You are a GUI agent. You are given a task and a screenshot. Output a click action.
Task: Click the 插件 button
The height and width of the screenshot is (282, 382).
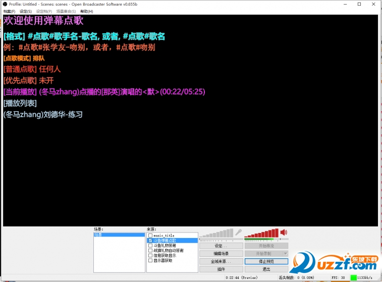[x=221, y=269]
